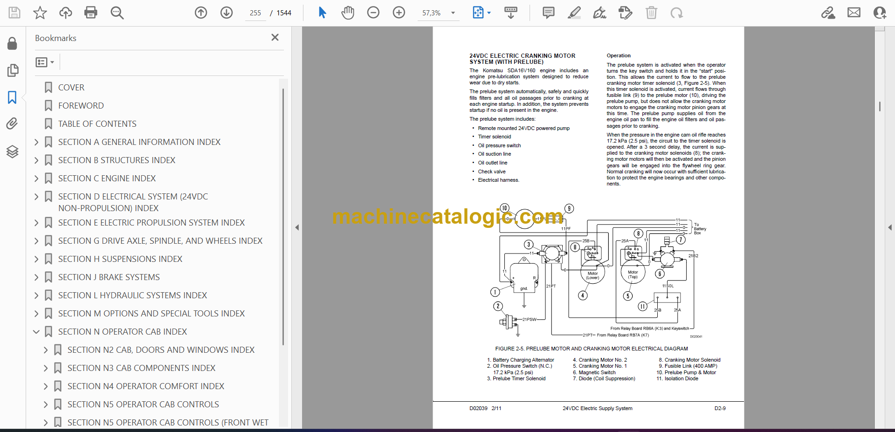Screen dimensions: 895x432
Task: Close the Bookmarks panel
Action: coord(275,37)
